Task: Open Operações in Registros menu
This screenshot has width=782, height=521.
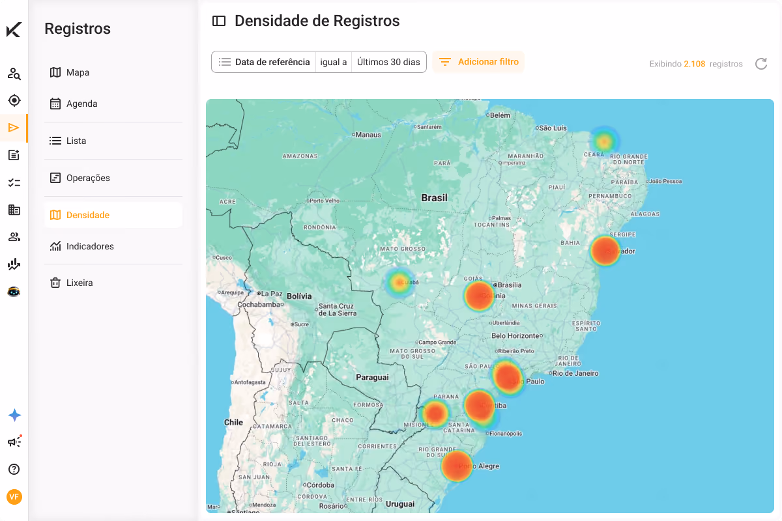Action: pos(113,178)
